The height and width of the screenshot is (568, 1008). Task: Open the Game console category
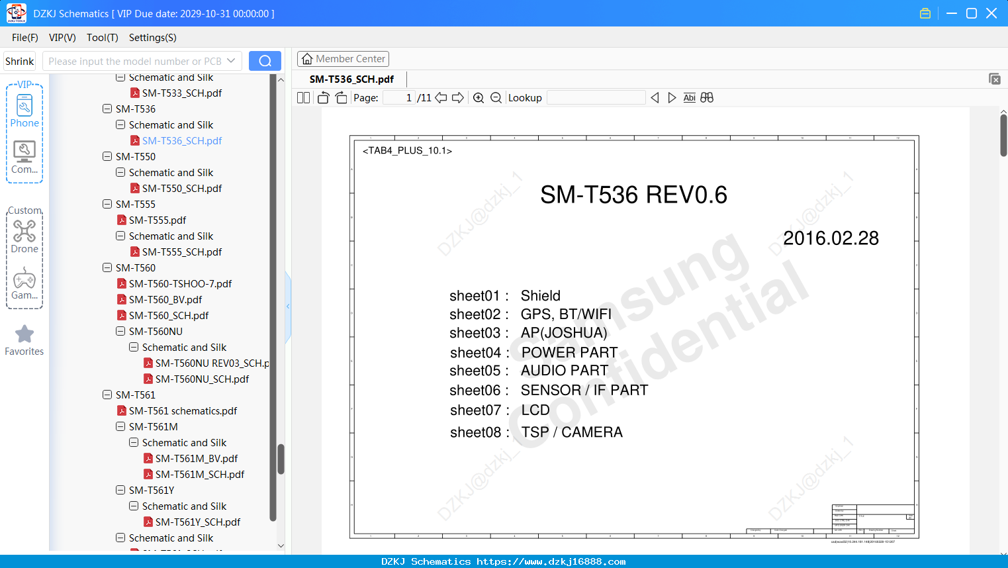(24, 283)
